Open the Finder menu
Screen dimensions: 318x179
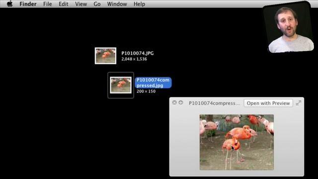click(28, 4)
